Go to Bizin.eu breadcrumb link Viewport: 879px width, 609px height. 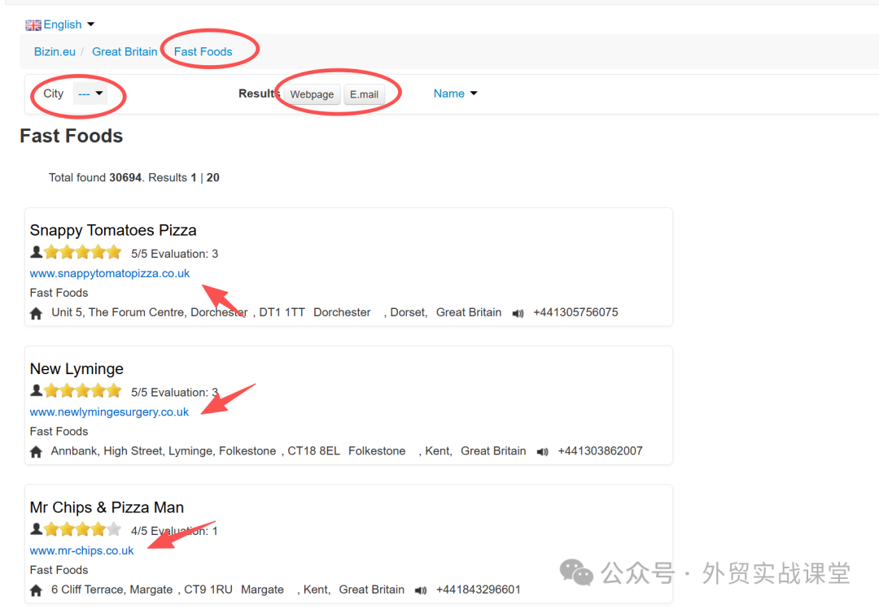point(55,51)
